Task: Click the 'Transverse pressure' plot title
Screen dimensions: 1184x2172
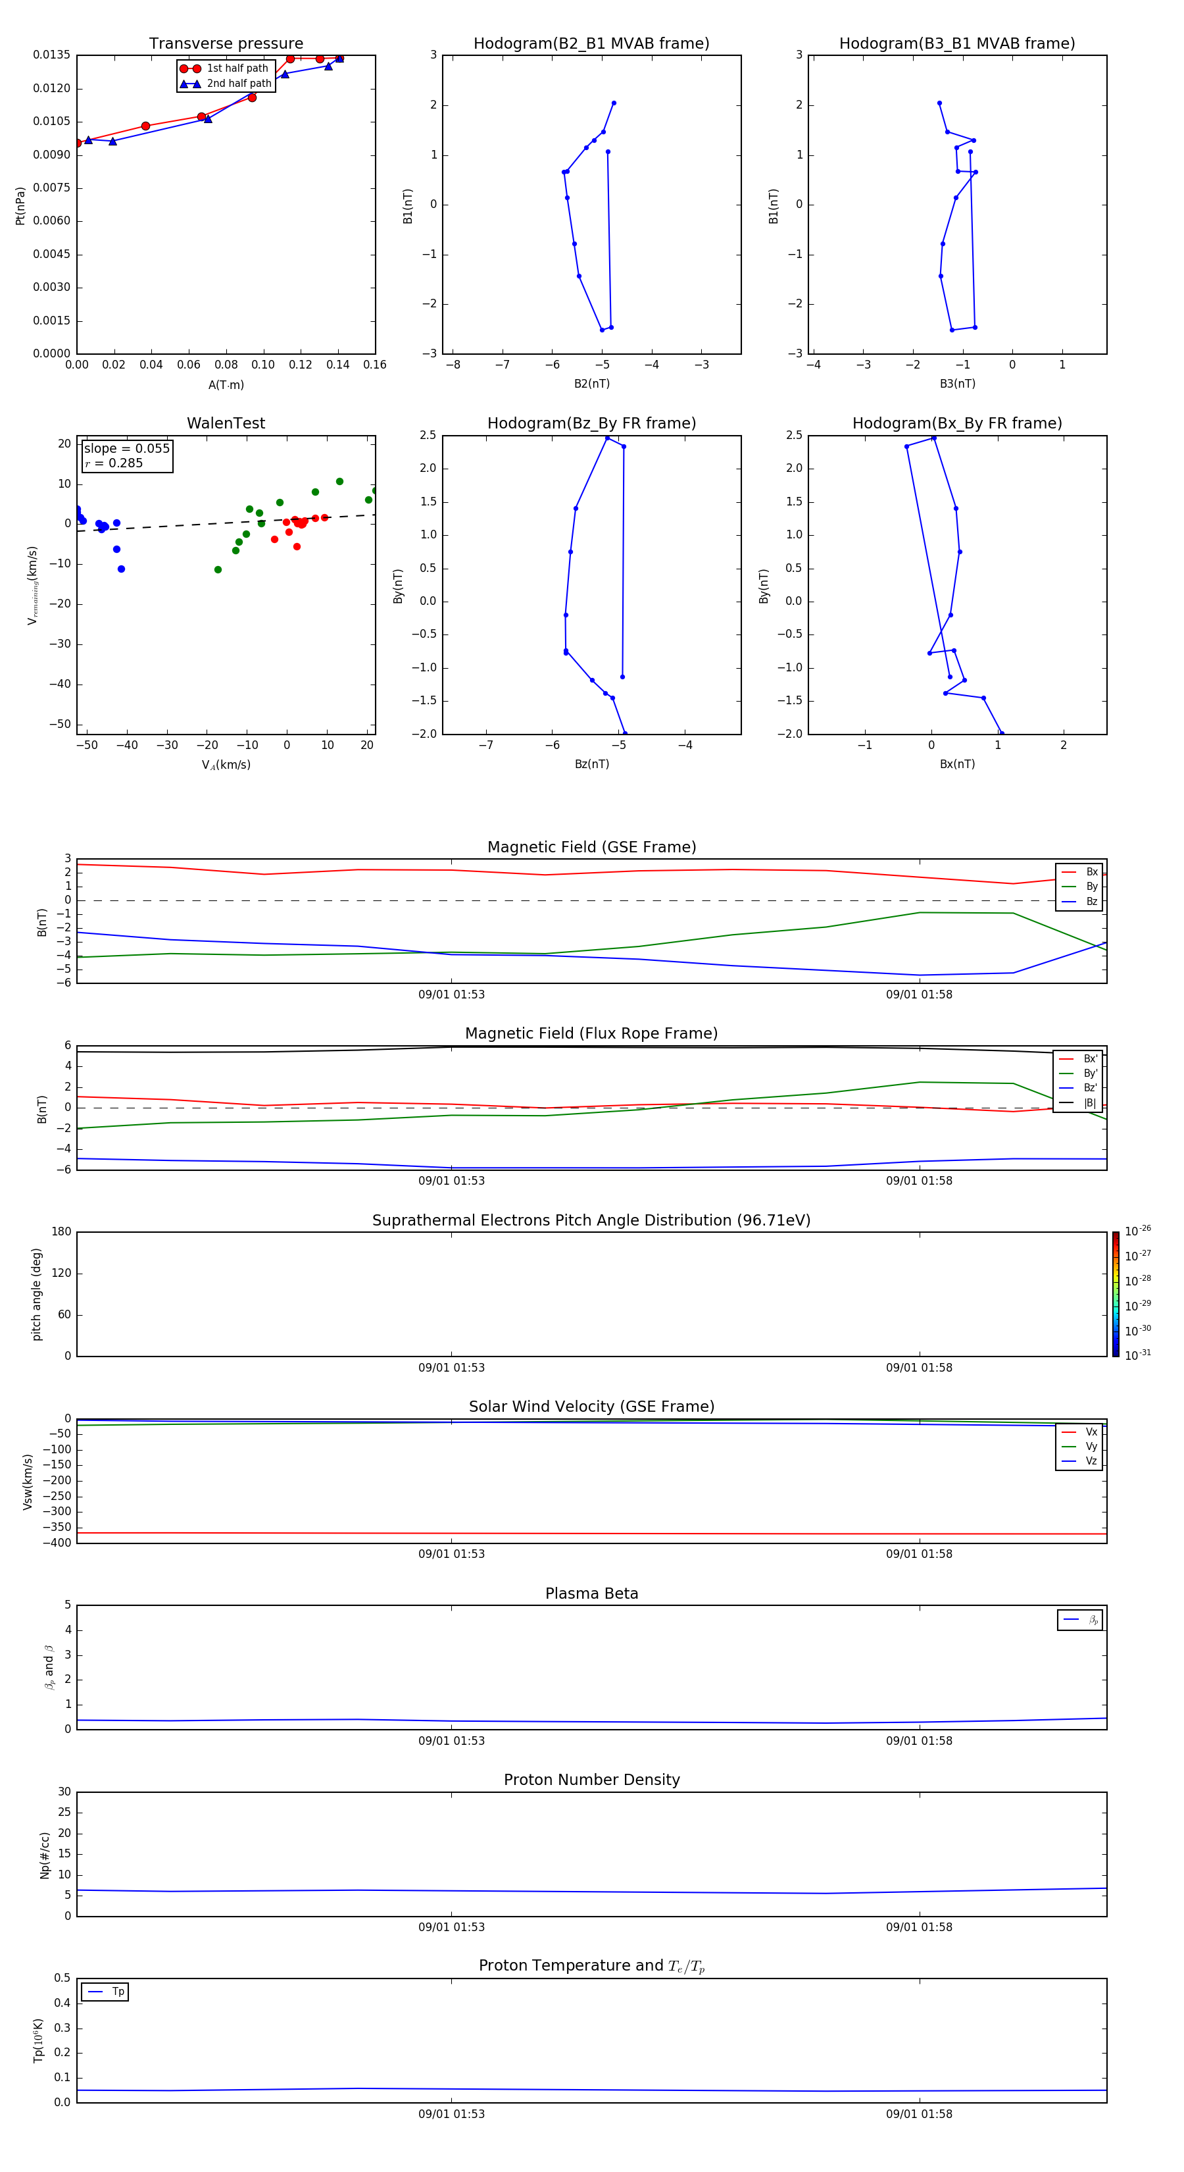Action: tap(226, 44)
